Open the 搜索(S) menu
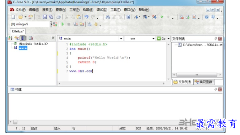Screen dimensions: 240x135 tap(47, 10)
